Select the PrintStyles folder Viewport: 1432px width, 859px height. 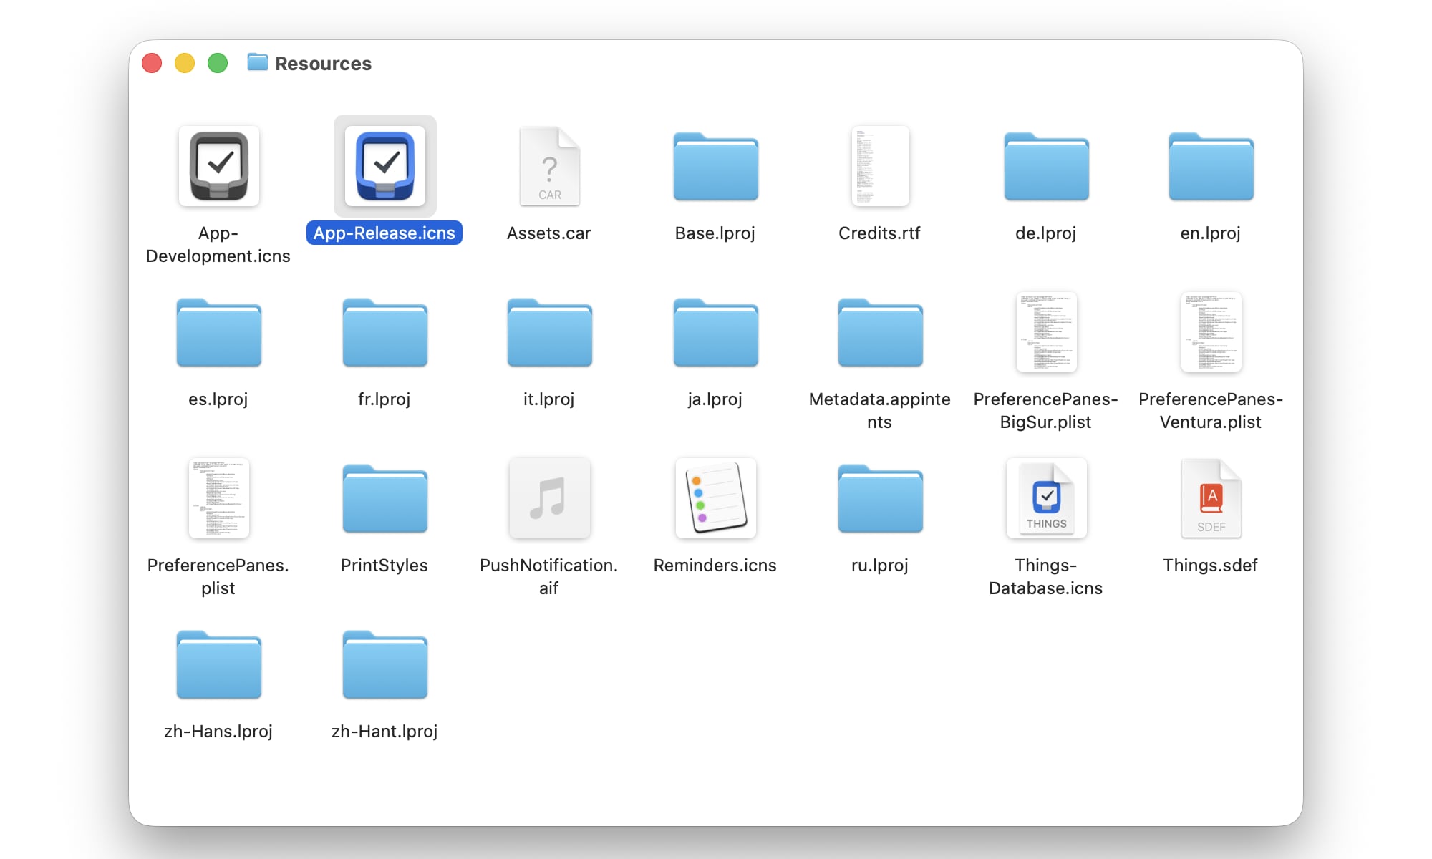pyautogui.click(x=384, y=499)
